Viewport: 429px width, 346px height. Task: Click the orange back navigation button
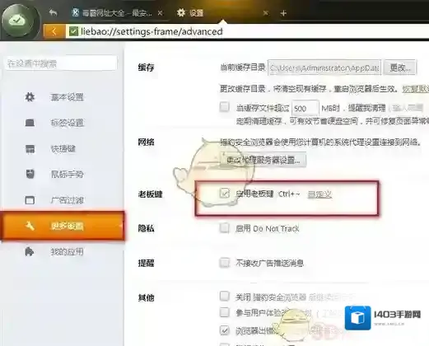54,31
